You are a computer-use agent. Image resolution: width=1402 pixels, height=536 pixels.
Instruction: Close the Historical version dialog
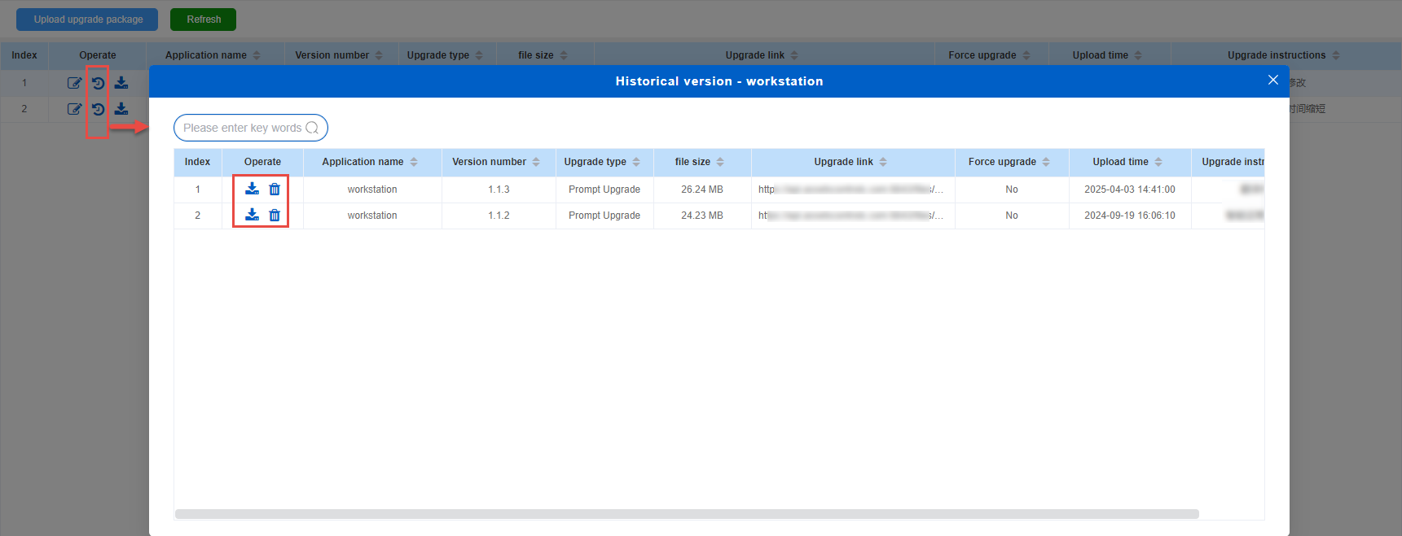[x=1272, y=80]
